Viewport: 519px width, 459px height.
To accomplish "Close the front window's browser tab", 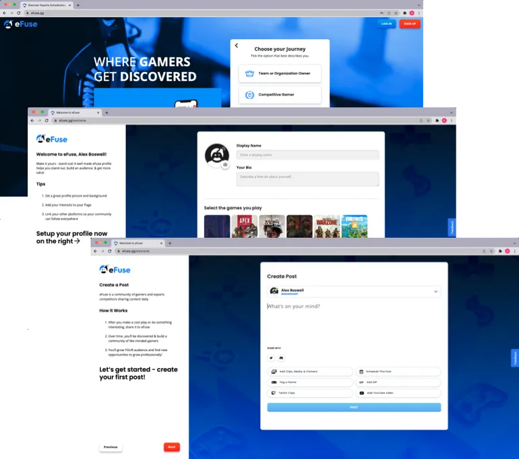I will click(161, 243).
